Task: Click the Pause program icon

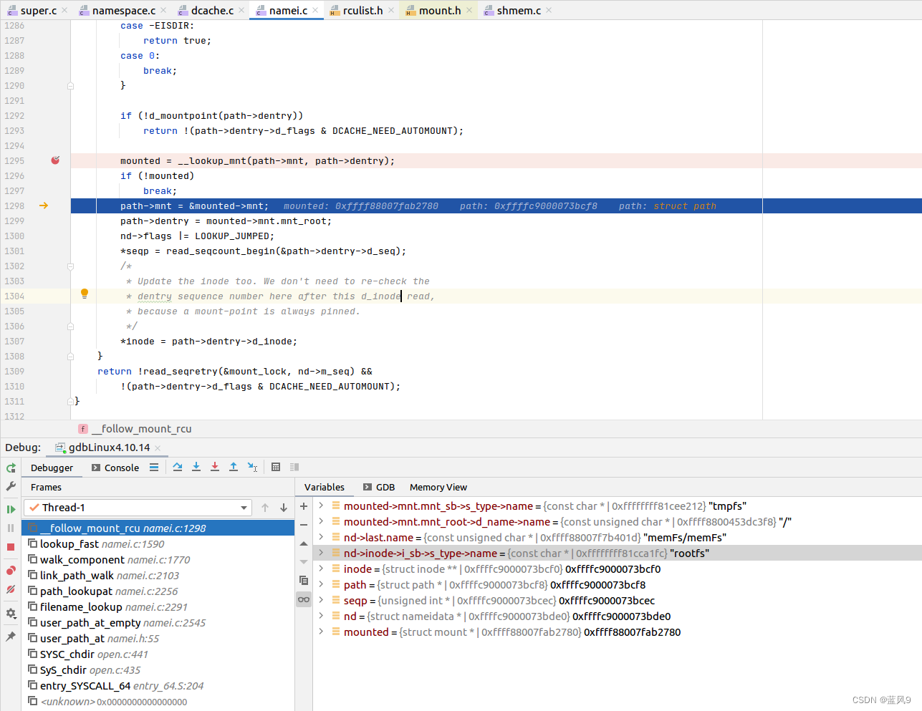Action: [x=11, y=528]
